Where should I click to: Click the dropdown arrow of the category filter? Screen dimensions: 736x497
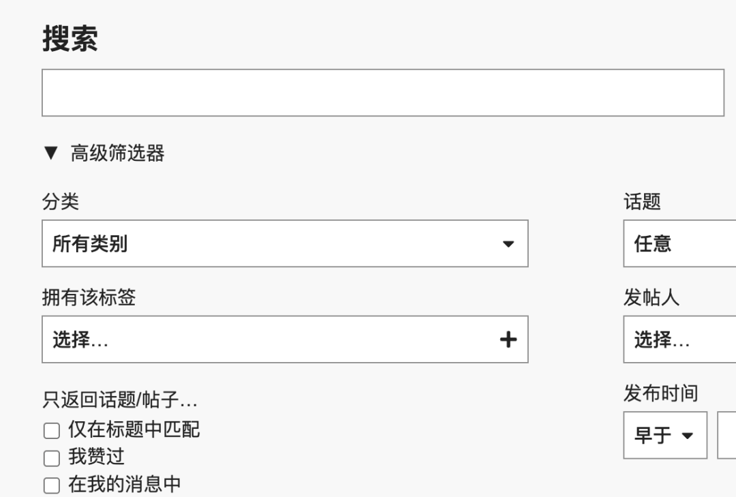508,244
